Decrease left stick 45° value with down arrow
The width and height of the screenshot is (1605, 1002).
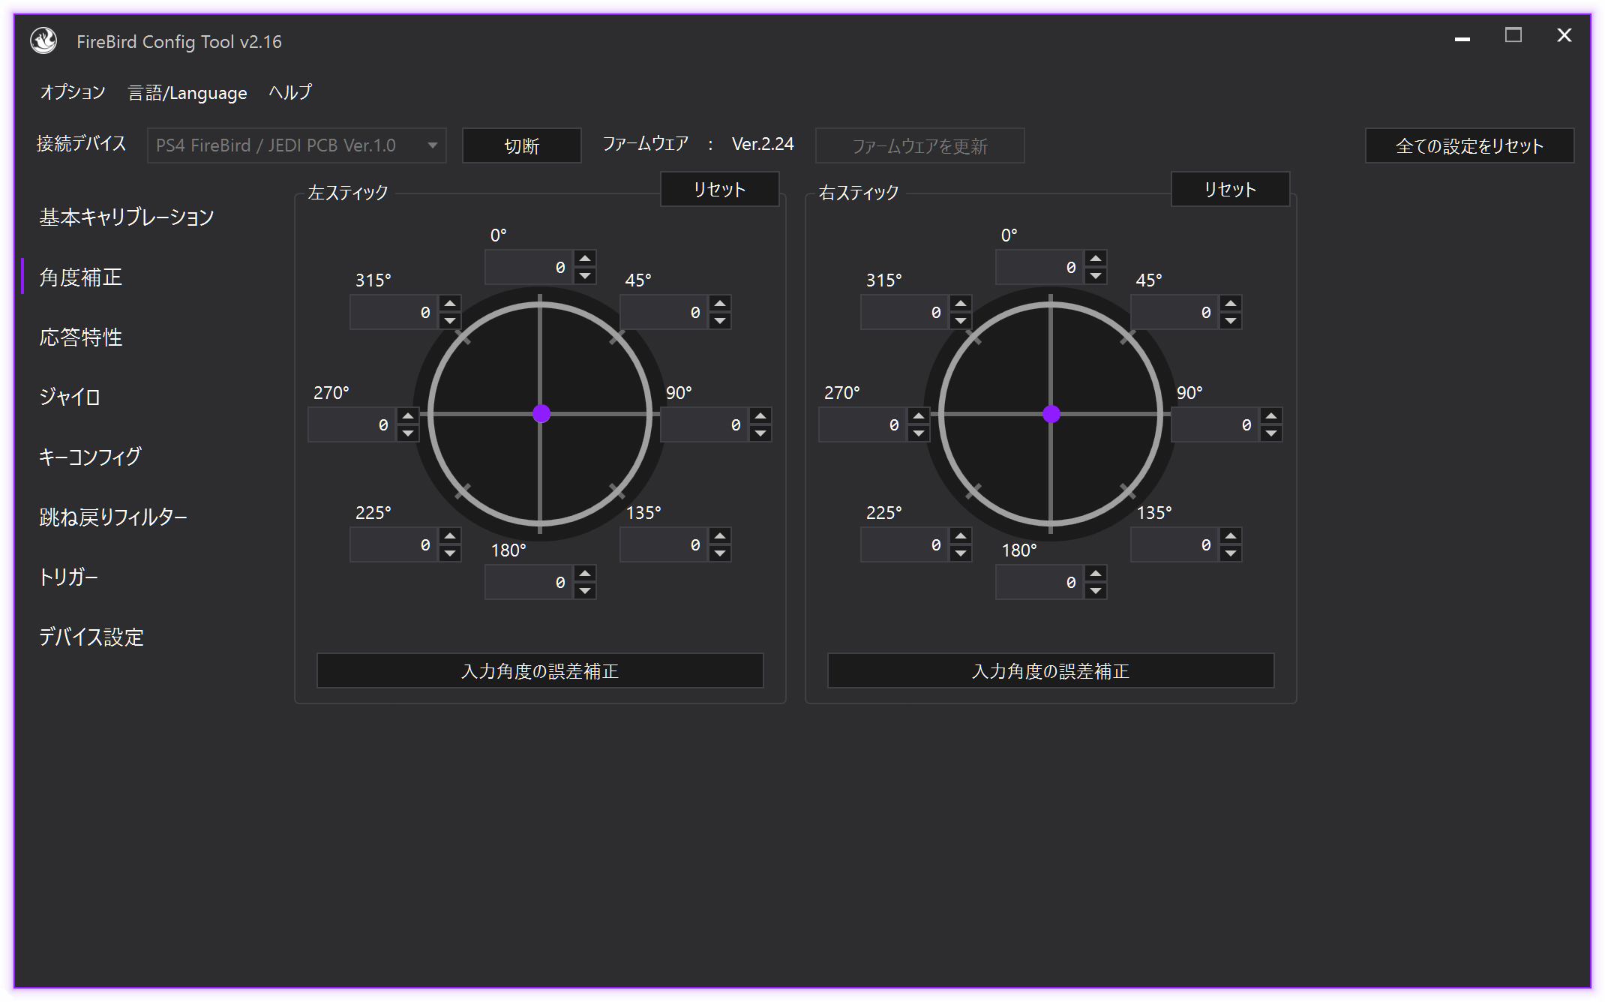click(719, 321)
